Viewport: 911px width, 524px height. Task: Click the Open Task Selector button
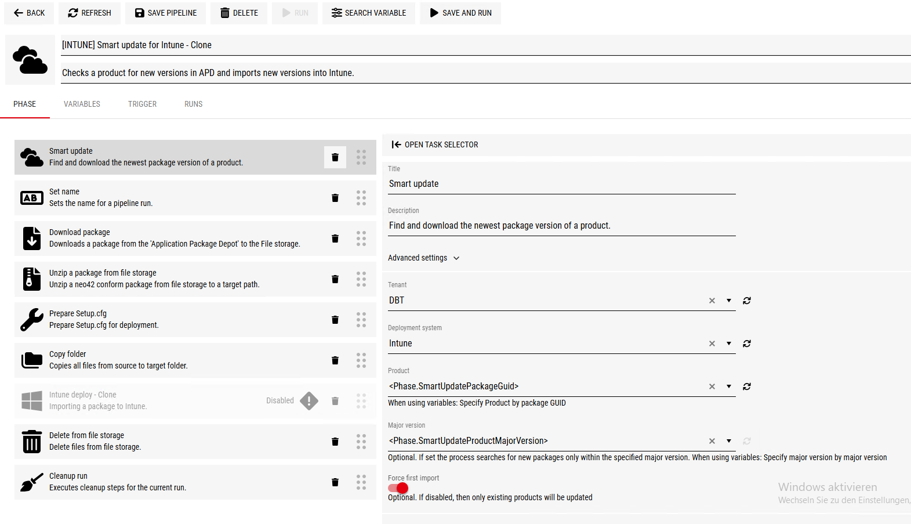435,145
